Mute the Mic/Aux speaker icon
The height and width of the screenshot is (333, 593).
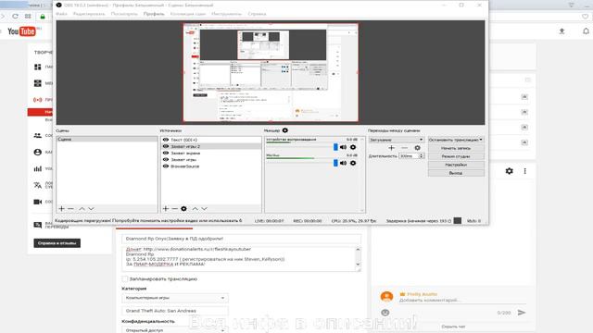click(x=343, y=163)
